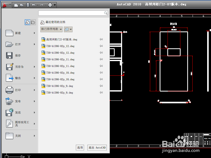
Task: Select the 发送 menu item
Action: [x=20, y=112]
